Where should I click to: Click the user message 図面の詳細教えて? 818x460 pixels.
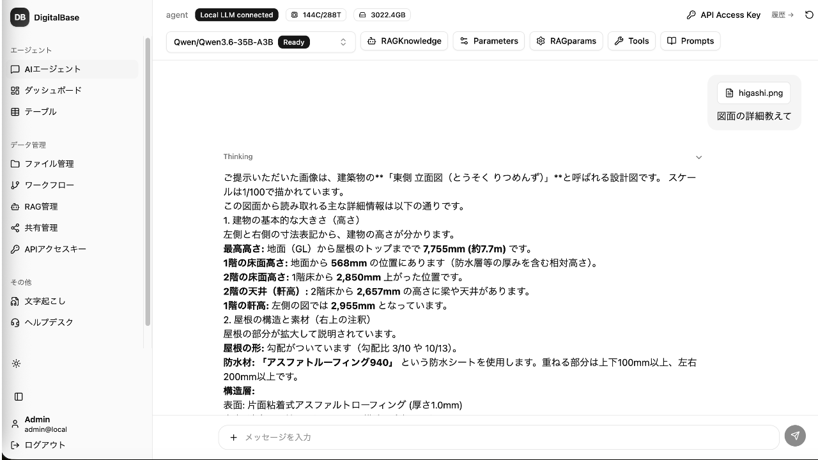coord(754,116)
